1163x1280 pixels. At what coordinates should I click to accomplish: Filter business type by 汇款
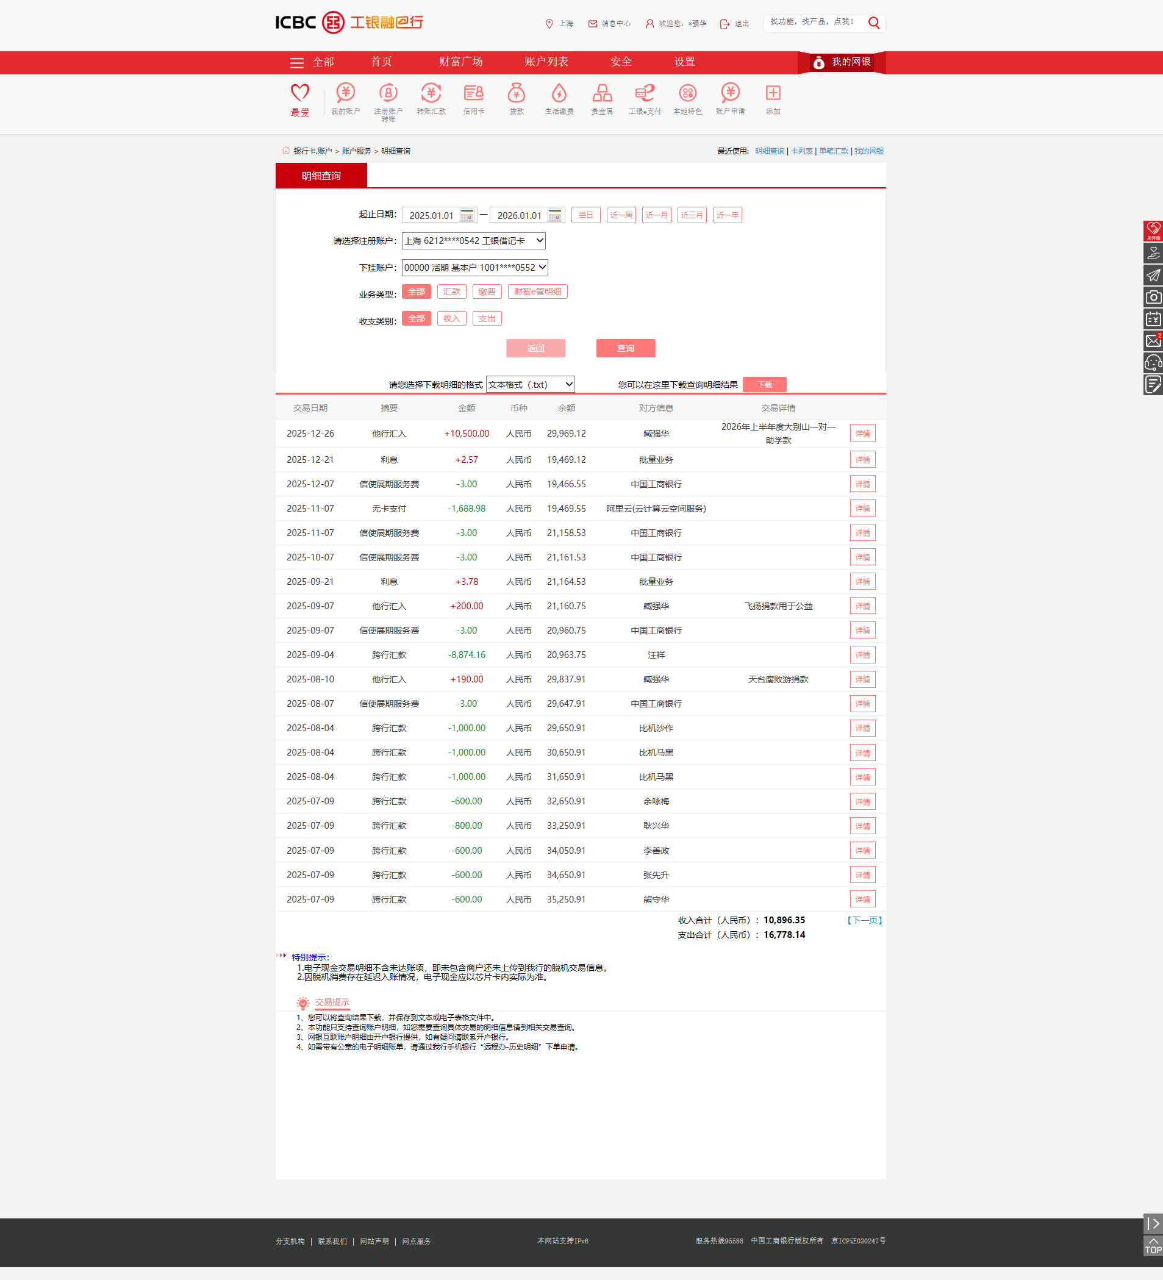pos(451,291)
